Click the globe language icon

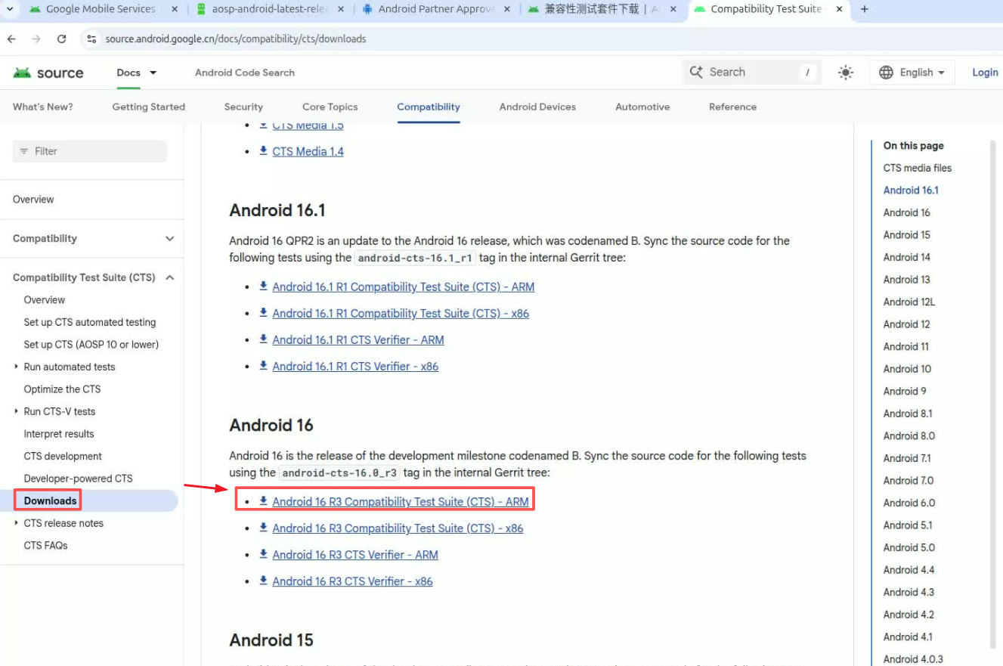click(887, 73)
